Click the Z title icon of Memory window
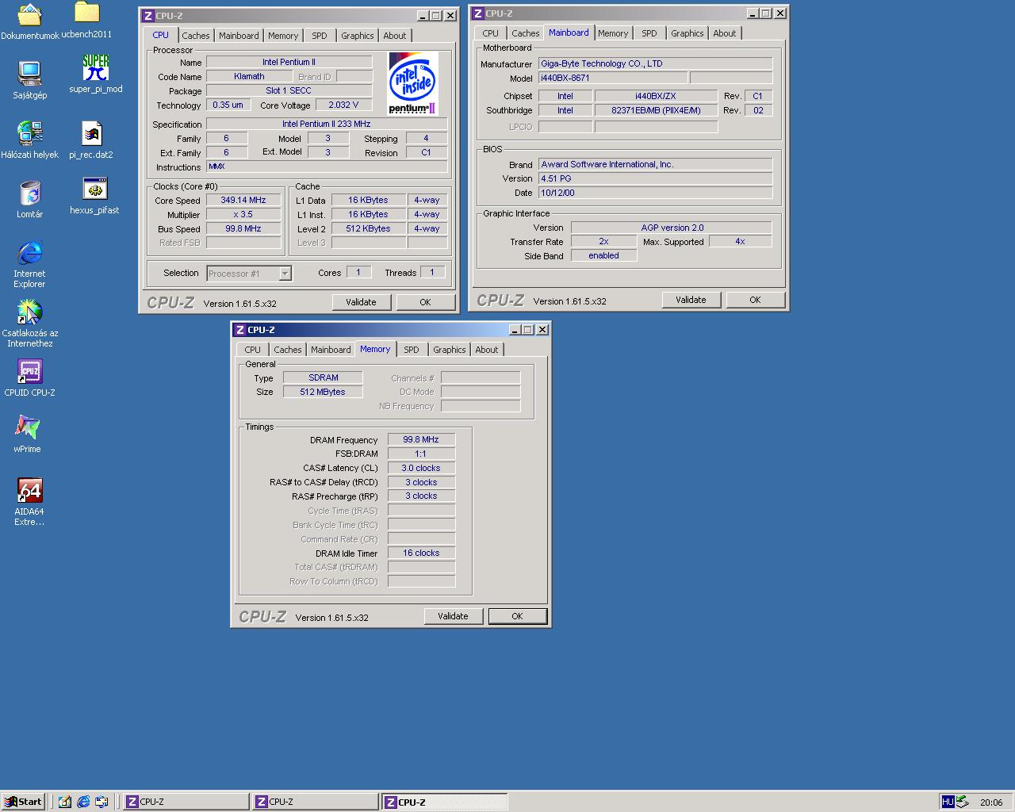This screenshot has height=812, width=1015. pyautogui.click(x=239, y=330)
